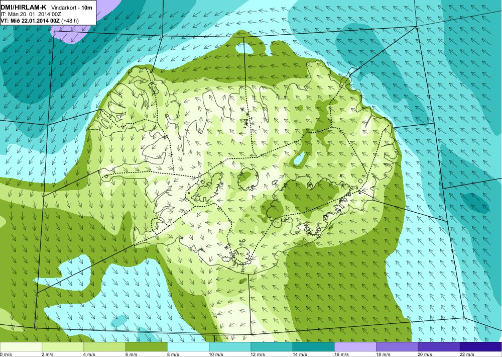The image size is (502, 357).
Task: Select the turquoise 10–12 m/s legend swatch
Action: click(230, 347)
